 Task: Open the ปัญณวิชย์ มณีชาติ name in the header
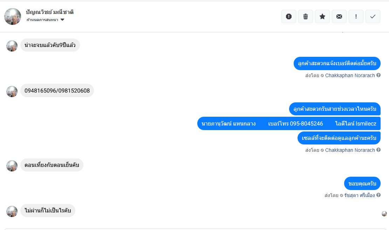[50, 12]
